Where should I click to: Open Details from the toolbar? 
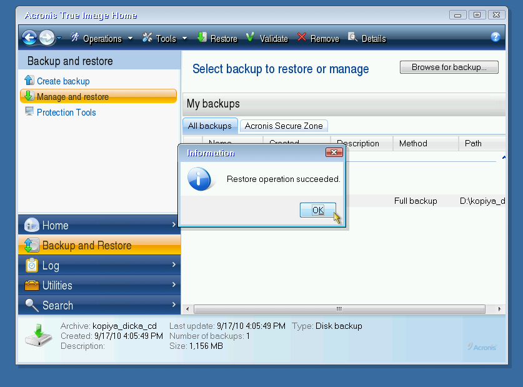point(367,39)
